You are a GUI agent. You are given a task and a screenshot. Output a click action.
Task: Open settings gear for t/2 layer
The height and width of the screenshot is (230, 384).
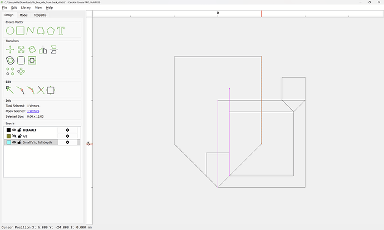pyautogui.click(x=67, y=136)
